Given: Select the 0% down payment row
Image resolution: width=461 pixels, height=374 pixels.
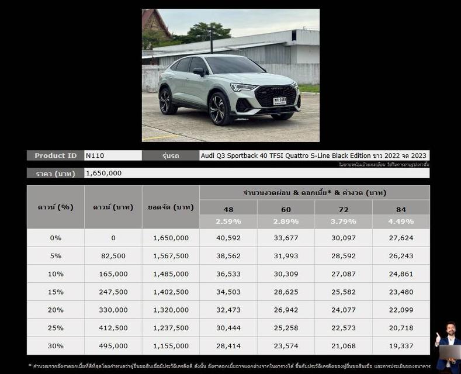Looking at the screenshot, I should pyautogui.click(x=228, y=238).
